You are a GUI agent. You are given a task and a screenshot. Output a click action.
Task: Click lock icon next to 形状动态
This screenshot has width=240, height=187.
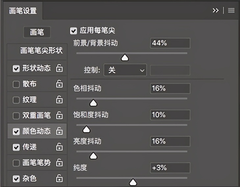click(59, 68)
